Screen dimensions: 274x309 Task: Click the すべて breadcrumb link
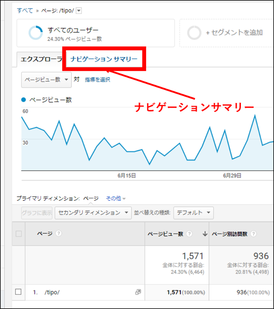(25, 10)
